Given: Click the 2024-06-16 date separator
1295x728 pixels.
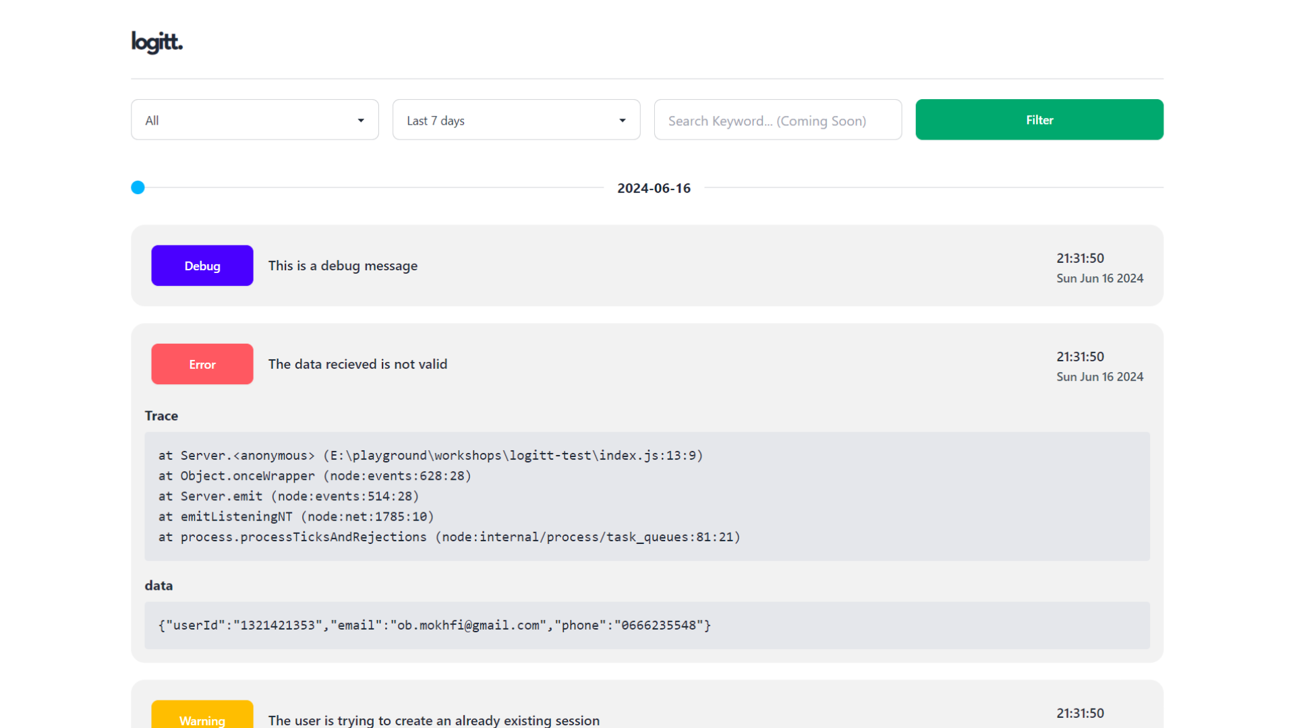Looking at the screenshot, I should (654, 188).
